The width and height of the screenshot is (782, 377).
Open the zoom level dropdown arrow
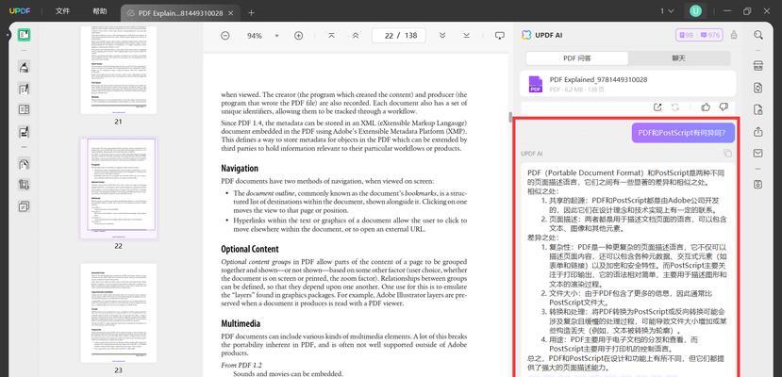click(x=276, y=36)
